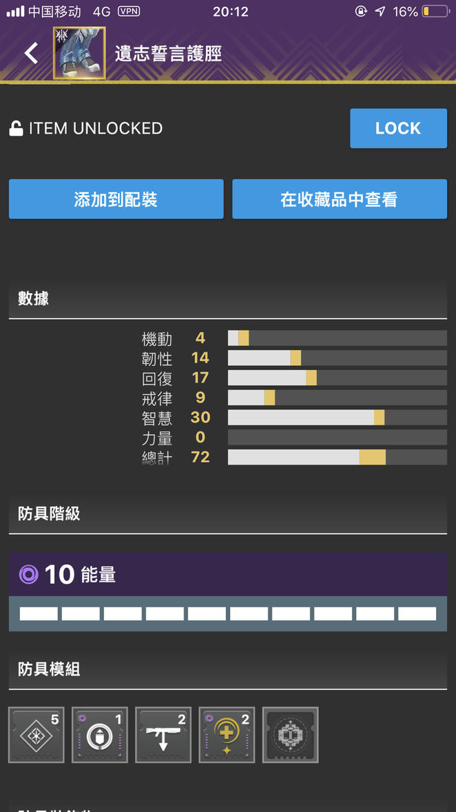Tap the 10-segment energy meter bar

pyautogui.click(x=228, y=613)
